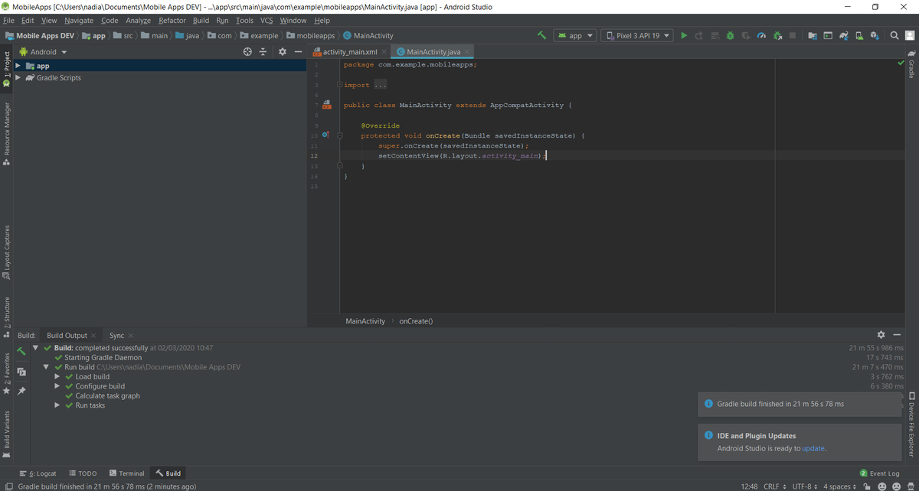This screenshot has height=491, width=919.
Task: Click the Make Project hammer icon
Action: (541, 35)
